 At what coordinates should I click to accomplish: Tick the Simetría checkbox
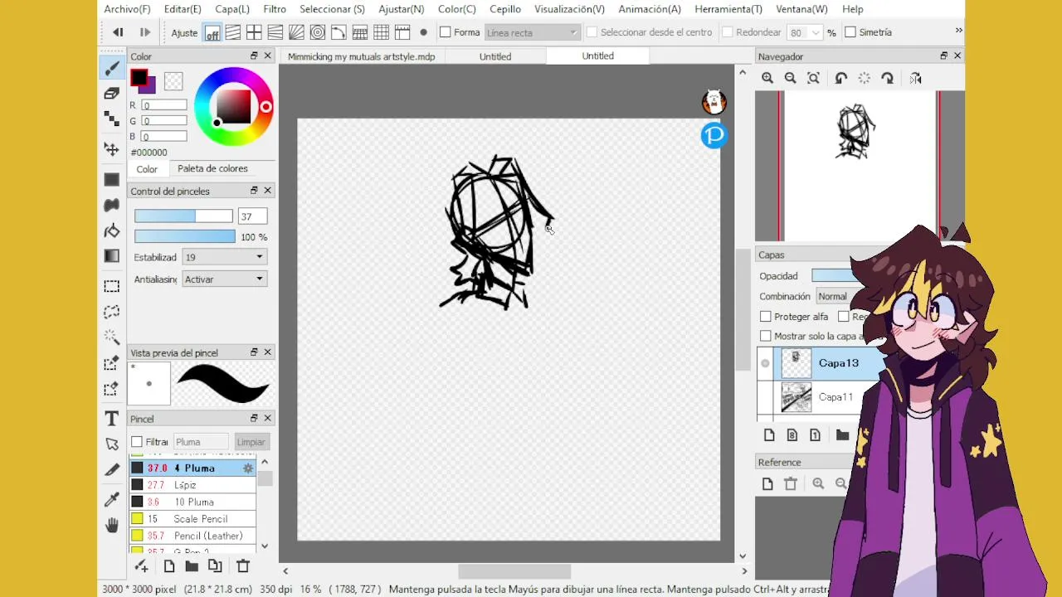point(850,32)
